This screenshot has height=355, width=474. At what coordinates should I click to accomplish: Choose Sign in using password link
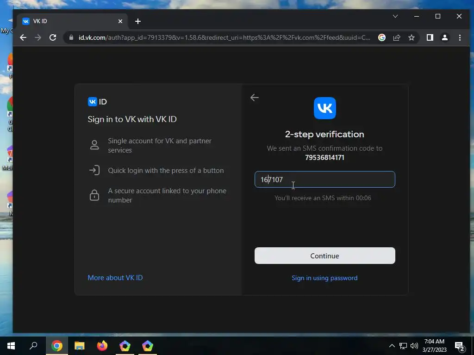click(x=324, y=278)
